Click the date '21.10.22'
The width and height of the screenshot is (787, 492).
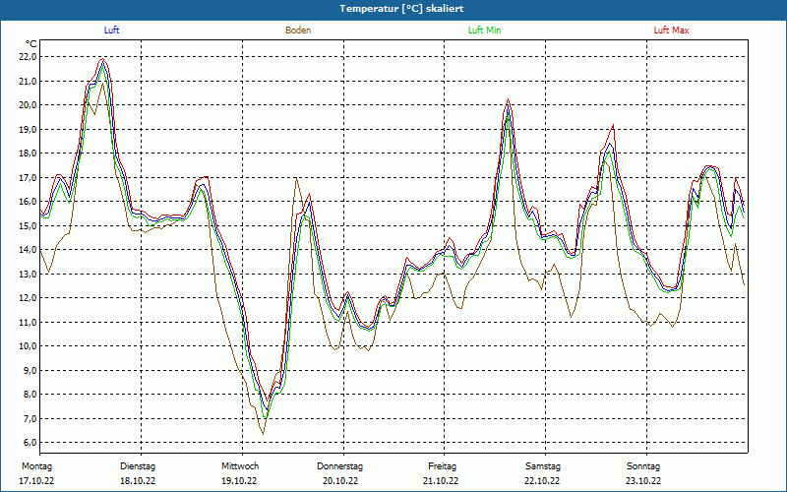coord(441,480)
